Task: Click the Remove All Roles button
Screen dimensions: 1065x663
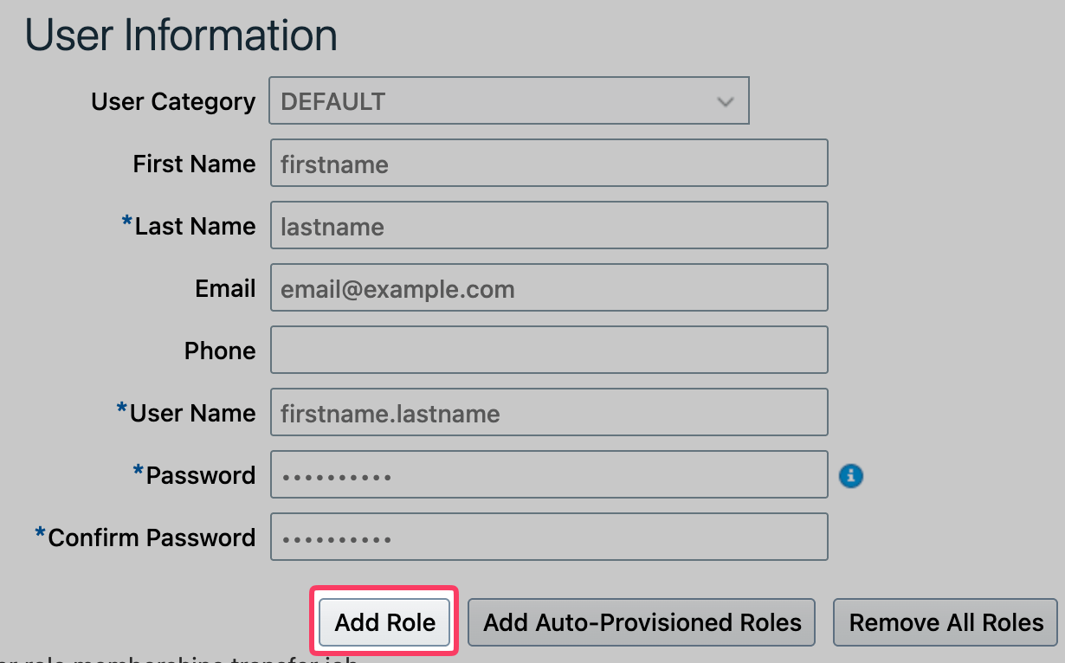Action: pos(946,622)
